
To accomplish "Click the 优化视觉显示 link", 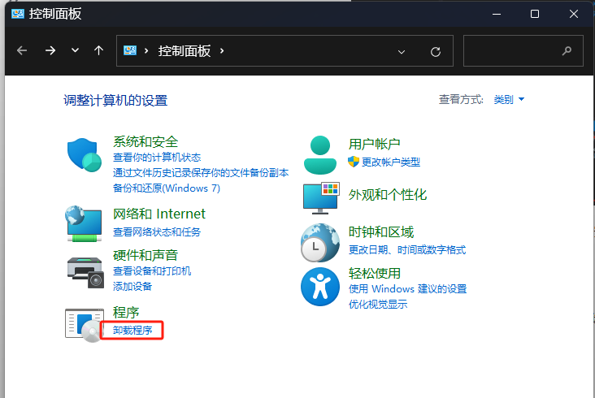I will (378, 304).
